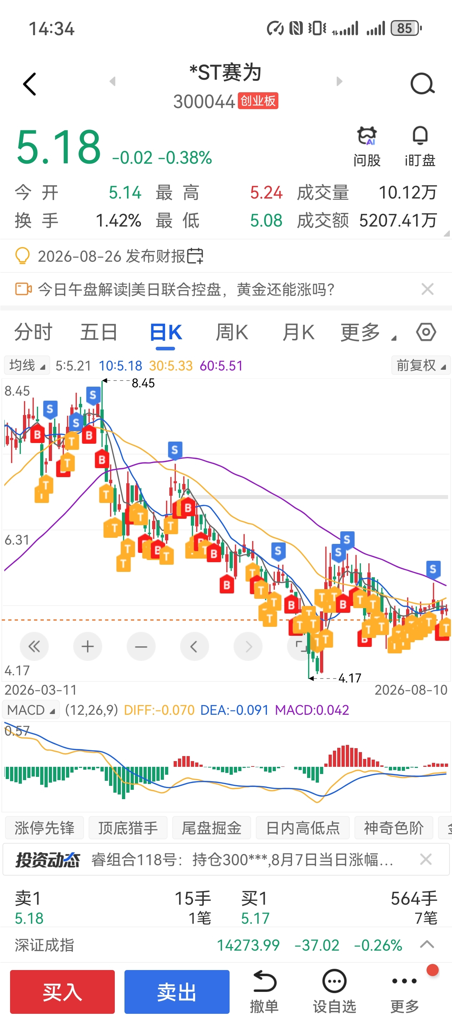Go back with the top-left arrow
Screen dimensions: 452x1021
click(30, 84)
